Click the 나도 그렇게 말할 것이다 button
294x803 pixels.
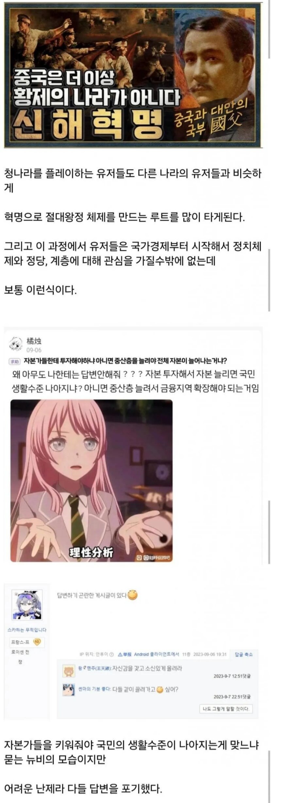click(x=226, y=709)
